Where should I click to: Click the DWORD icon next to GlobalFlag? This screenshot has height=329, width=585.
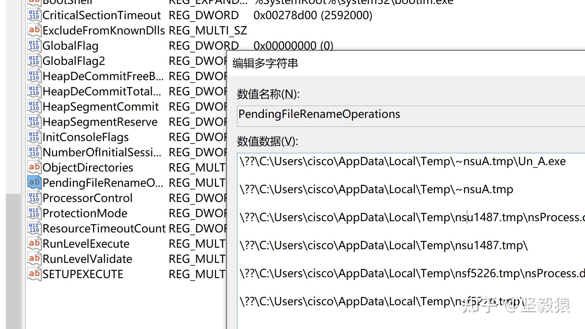click(x=34, y=45)
